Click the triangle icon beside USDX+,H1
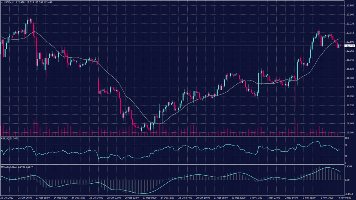The width and height of the screenshot is (356, 200). tap(2, 3)
